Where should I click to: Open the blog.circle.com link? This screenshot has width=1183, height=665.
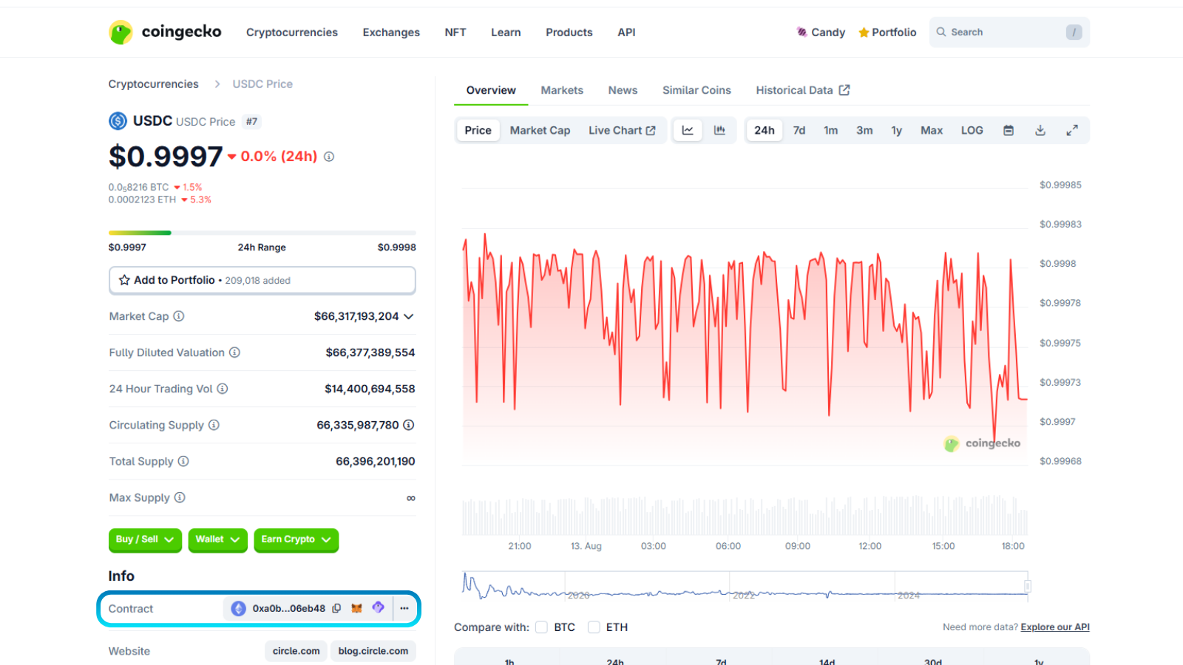373,651
